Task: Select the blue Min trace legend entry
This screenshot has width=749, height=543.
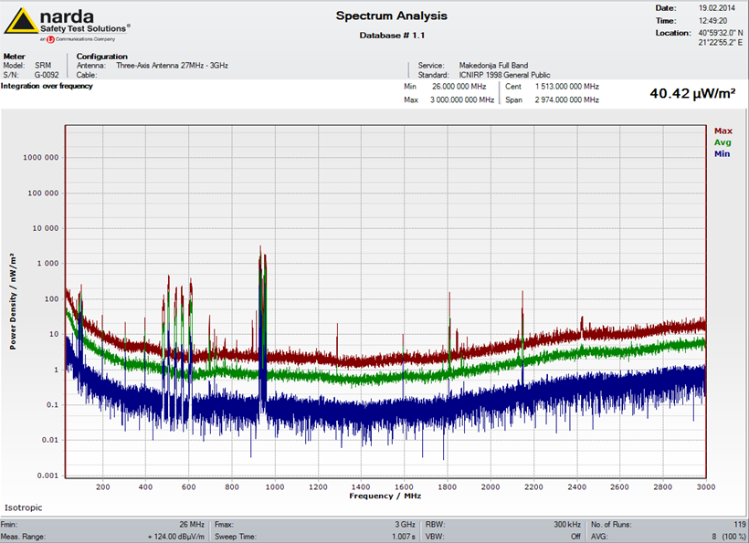Action: [723, 154]
